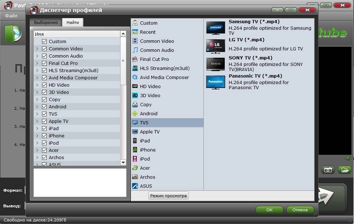This screenshot has height=224, width=354.
Task: Click the scroll up arrow of profile list
Action: [123, 34]
